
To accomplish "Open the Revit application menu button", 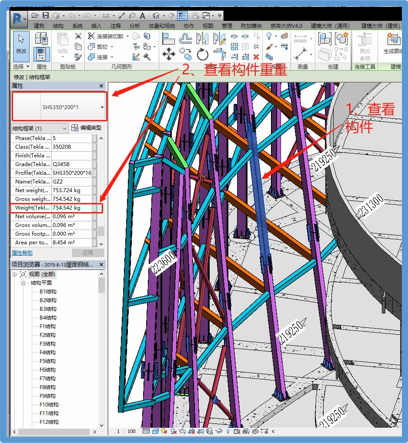I will coord(19,19).
